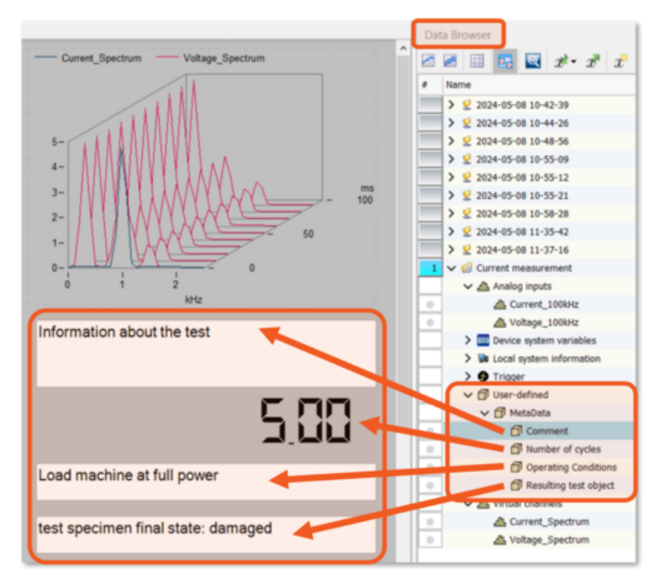Screen dimensions: 651x584
Task: Toggle selection circle for Current_100kHz
Action: tap(430, 304)
